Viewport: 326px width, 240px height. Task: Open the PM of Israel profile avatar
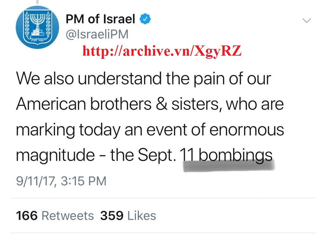click(37, 27)
